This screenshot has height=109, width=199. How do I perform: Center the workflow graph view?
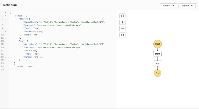coord(122,35)
